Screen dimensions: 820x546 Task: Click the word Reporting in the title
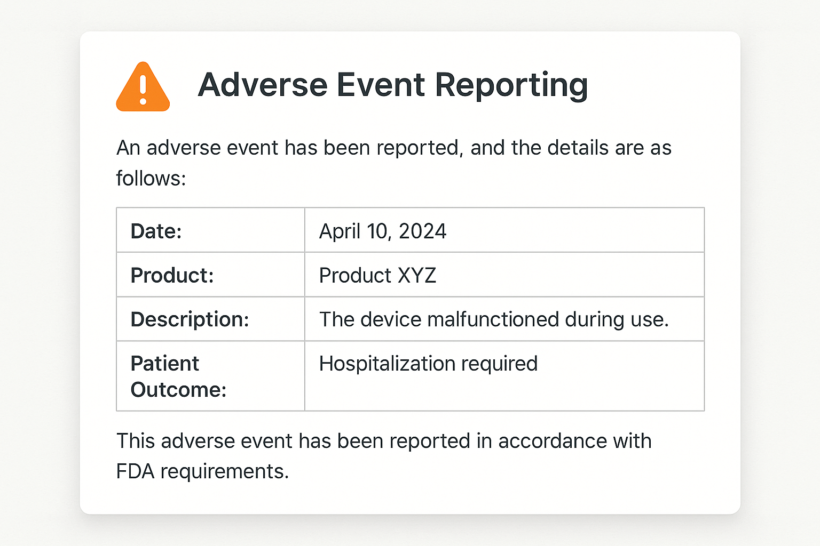click(511, 85)
